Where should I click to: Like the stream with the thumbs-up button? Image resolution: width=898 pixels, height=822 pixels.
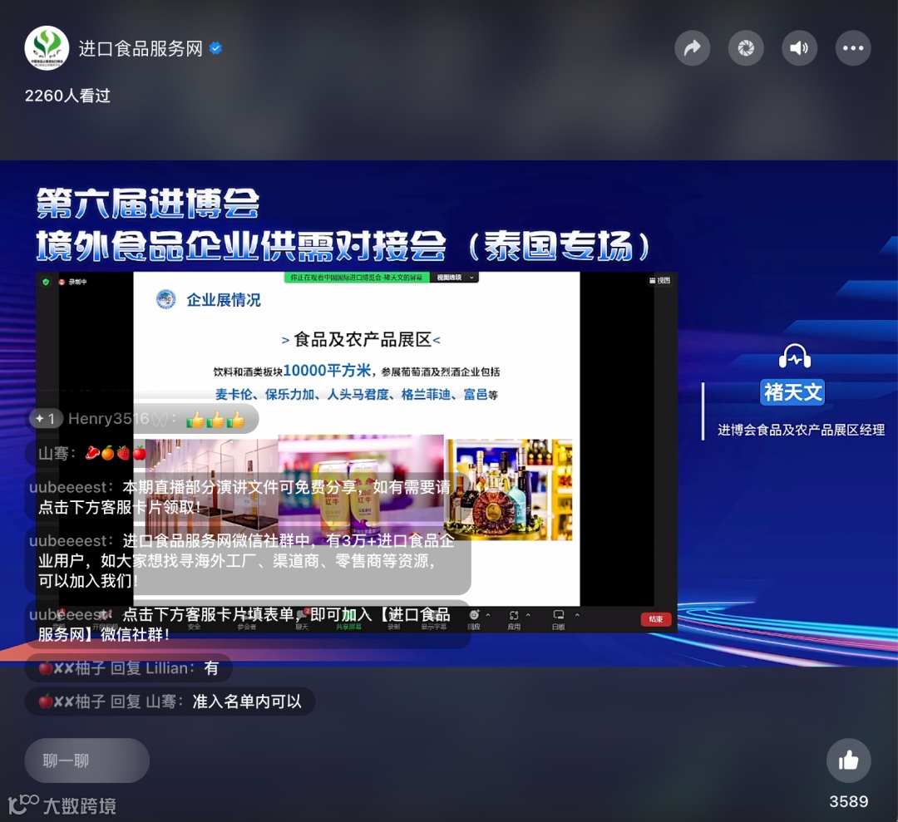tap(848, 760)
